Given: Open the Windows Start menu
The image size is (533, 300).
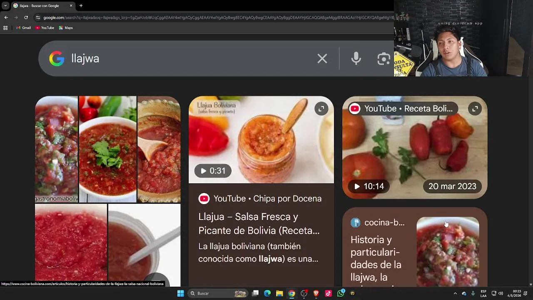Looking at the screenshot, I should click(180, 293).
